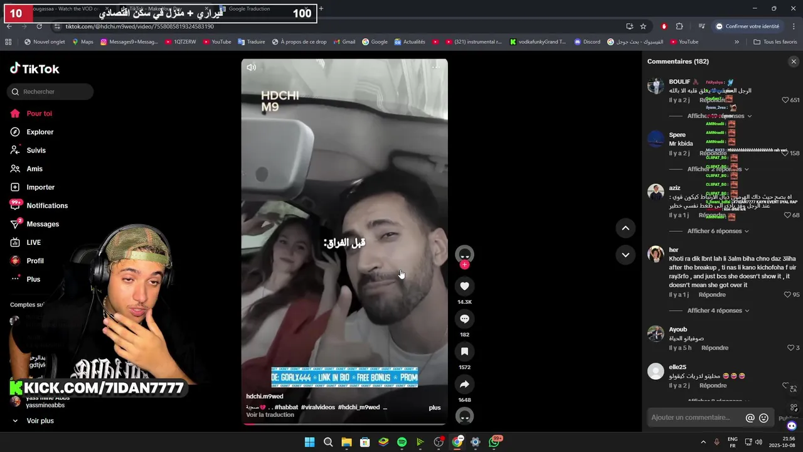803x452 pixels.
Task: Open Discord bookmark
Action: tap(587, 42)
